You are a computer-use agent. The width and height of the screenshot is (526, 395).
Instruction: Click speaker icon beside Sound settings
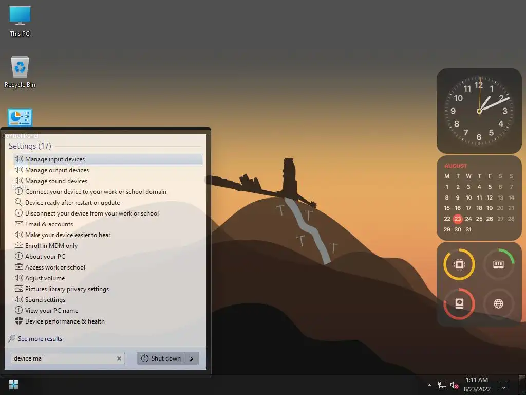point(19,299)
